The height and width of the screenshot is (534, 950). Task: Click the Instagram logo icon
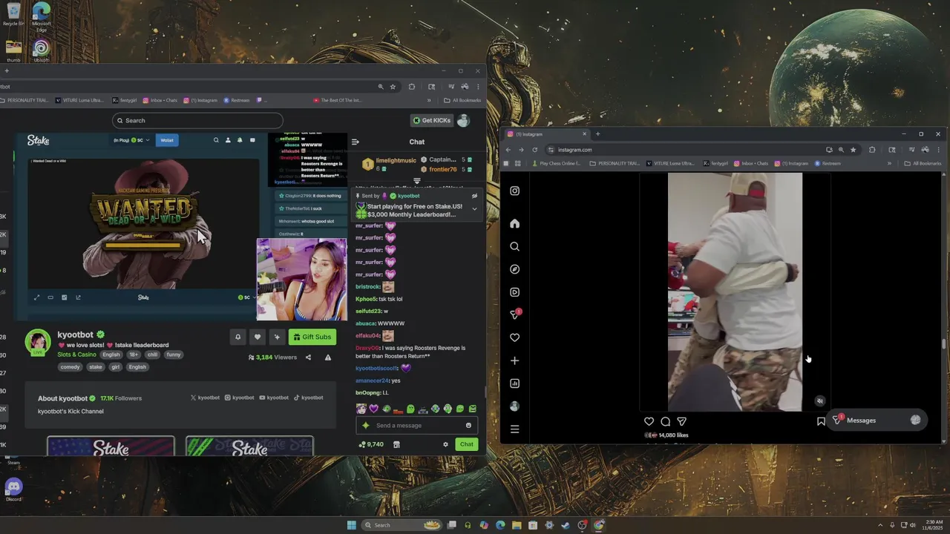514,191
